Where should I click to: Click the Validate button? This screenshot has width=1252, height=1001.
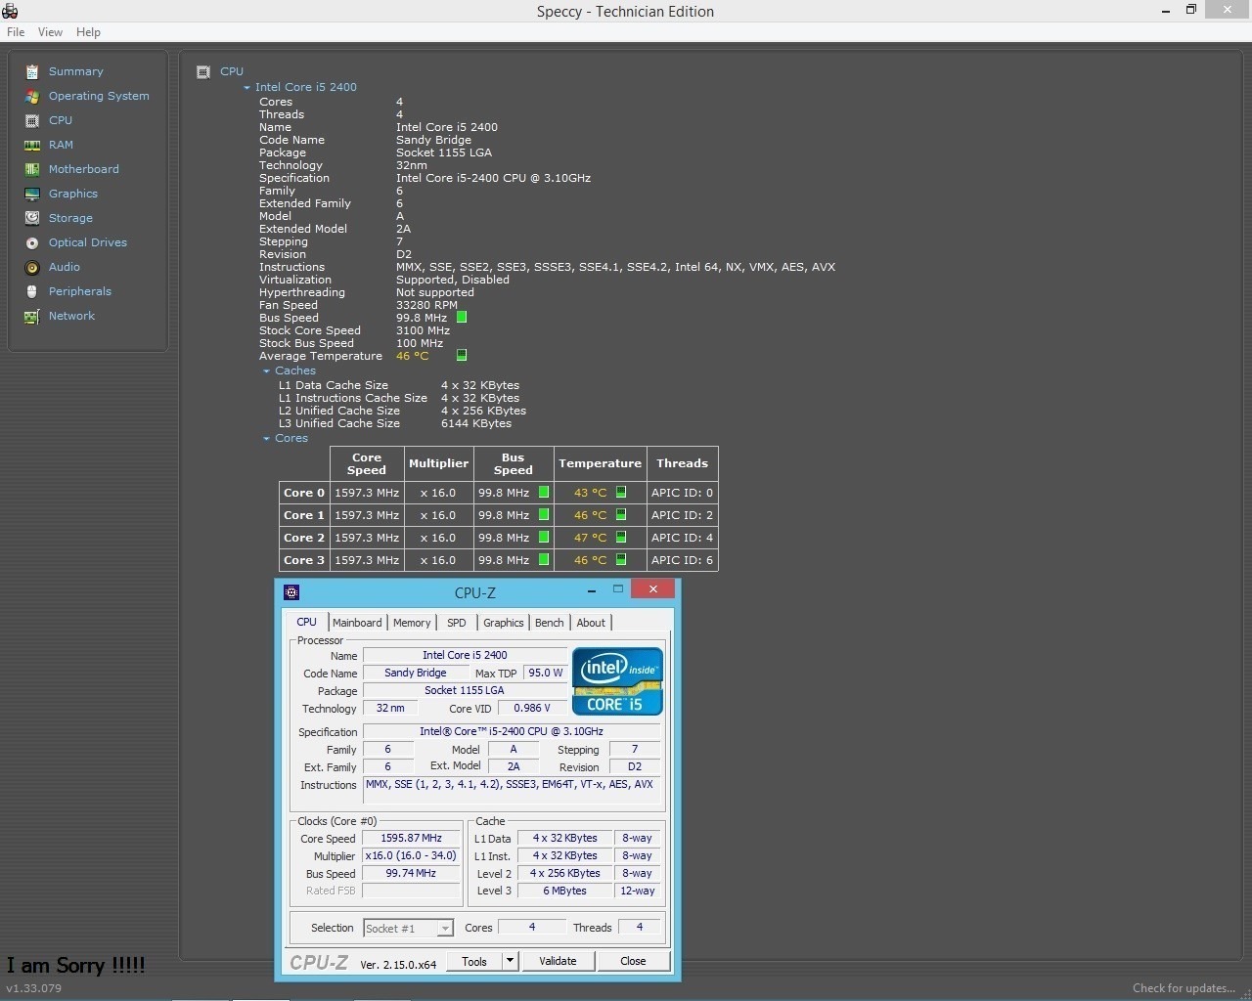point(558,961)
